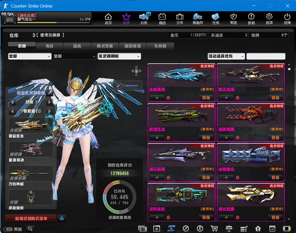Click the weapon list scrollbar handle
Viewport: 296px width, 233px height.
tap(289, 69)
